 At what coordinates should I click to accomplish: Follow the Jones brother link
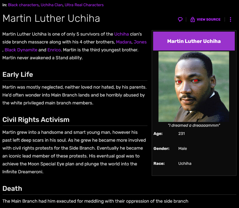pos(140,42)
